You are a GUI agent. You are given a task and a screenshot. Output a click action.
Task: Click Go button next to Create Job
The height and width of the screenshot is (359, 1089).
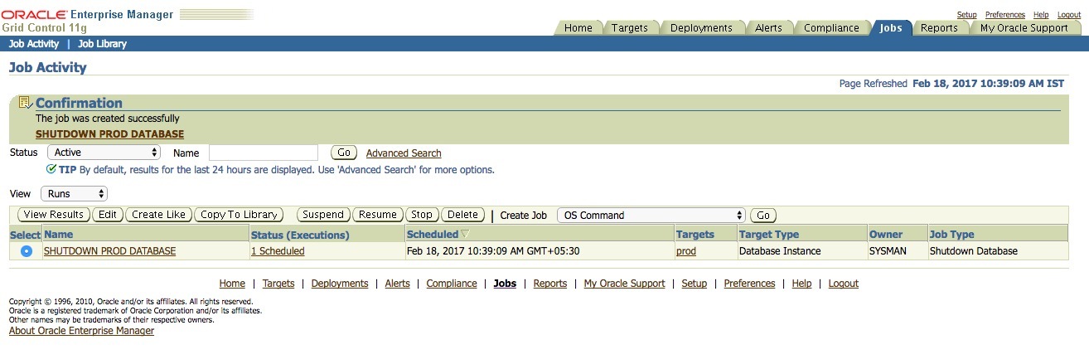point(763,215)
